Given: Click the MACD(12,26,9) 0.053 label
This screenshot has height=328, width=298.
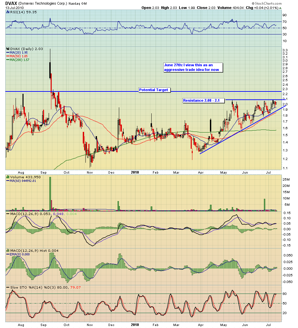Looking at the screenshot, I should pos(30,214).
